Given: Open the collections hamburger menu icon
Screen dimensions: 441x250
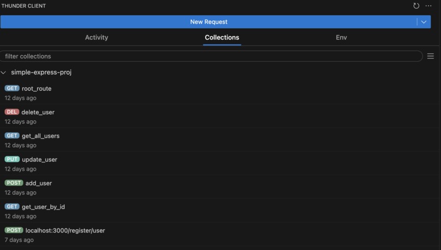Looking at the screenshot, I should [430, 56].
